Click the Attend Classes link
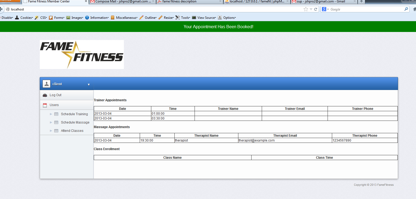Image resolution: width=416 pixels, height=199 pixels. 72,131
